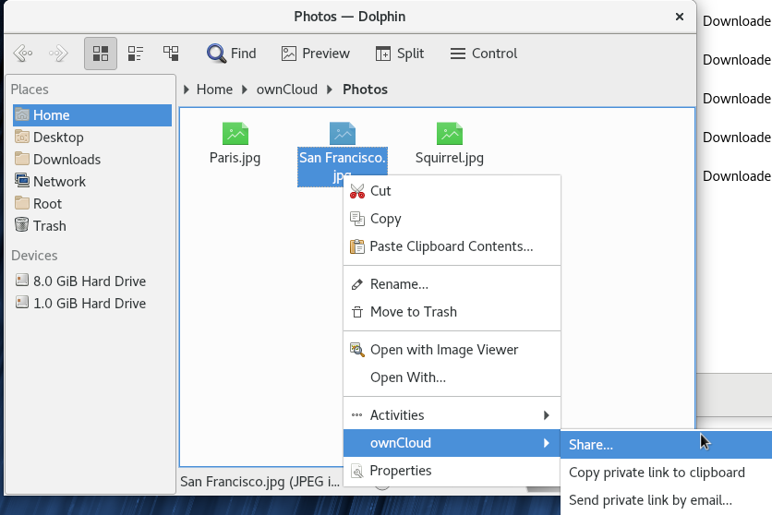
Task: Open Network in Places panel
Action: (x=92, y=182)
